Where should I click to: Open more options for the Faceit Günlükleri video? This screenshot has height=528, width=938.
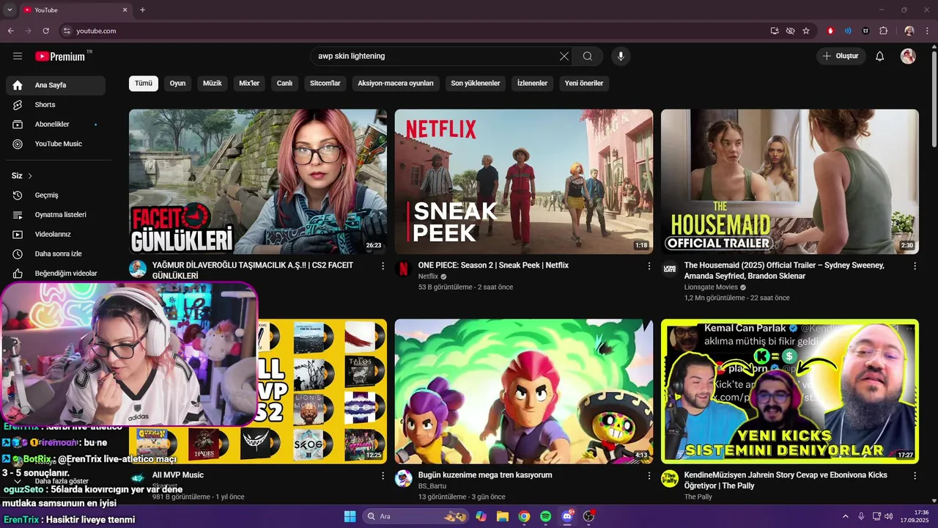click(383, 266)
